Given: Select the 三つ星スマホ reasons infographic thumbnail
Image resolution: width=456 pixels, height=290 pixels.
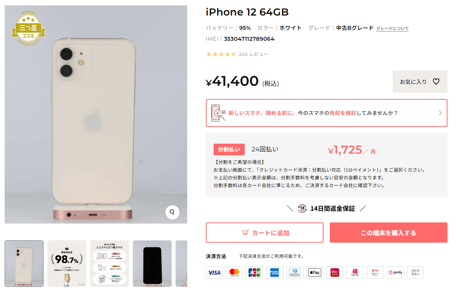Looking at the screenshot, I should coord(110,264).
